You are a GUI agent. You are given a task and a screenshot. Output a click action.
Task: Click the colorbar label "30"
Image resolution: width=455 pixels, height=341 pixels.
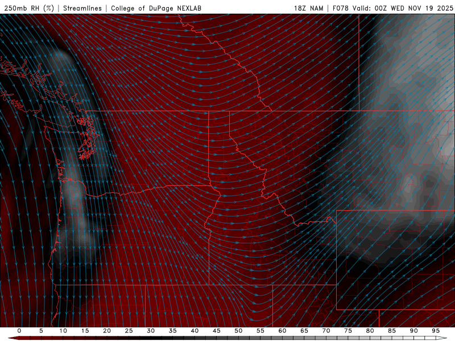151,331
